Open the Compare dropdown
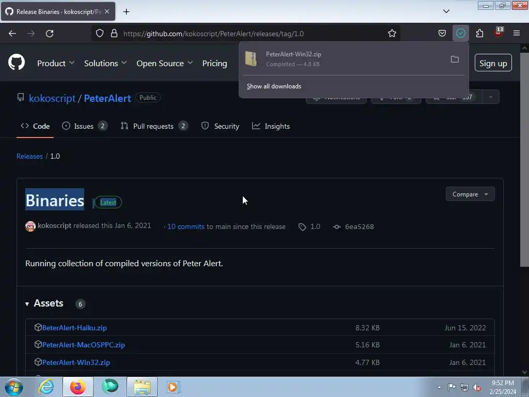 [x=470, y=194]
